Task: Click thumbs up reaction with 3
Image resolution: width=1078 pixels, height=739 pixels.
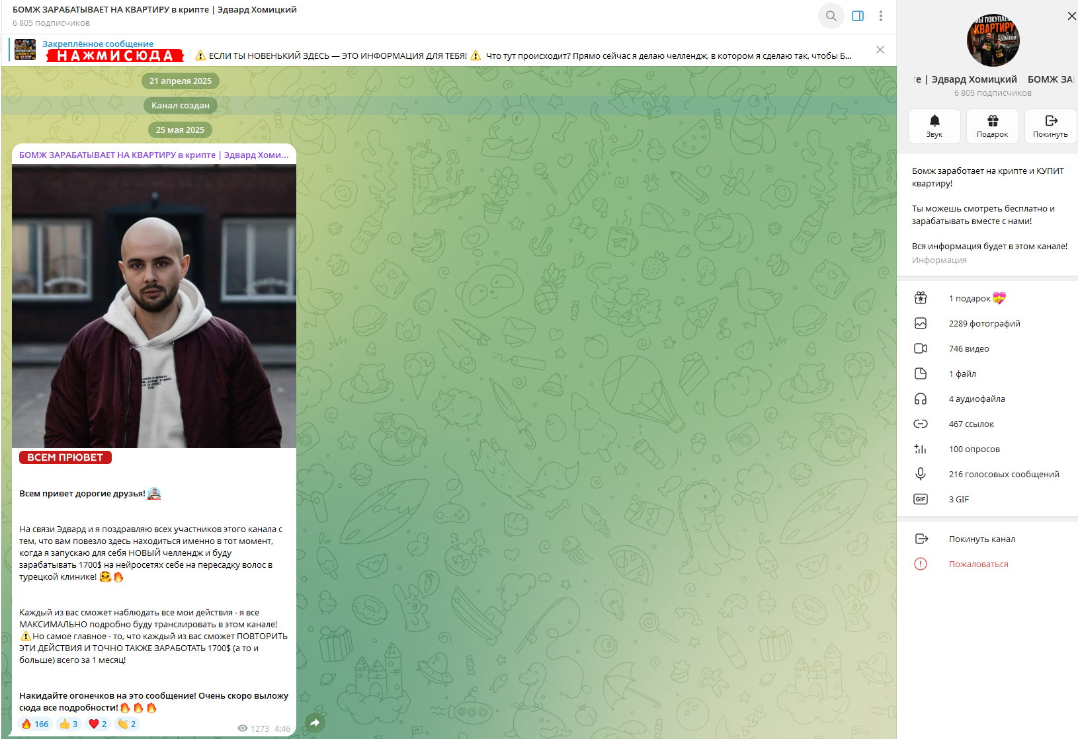Action: coord(69,724)
